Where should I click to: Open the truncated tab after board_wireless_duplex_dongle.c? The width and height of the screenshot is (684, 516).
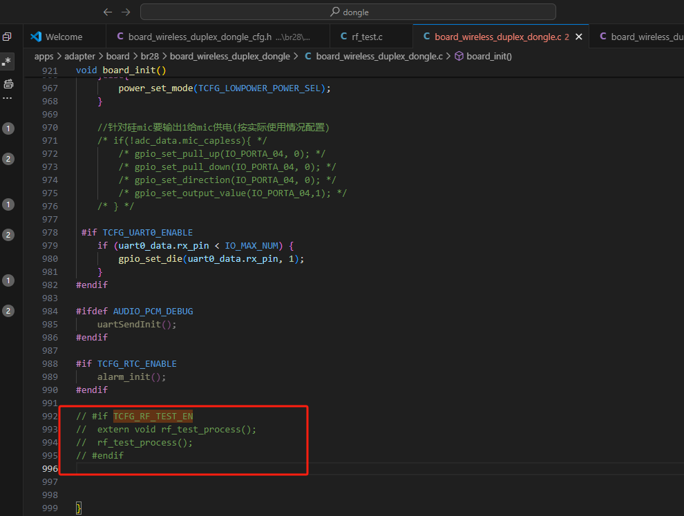click(637, 37)
